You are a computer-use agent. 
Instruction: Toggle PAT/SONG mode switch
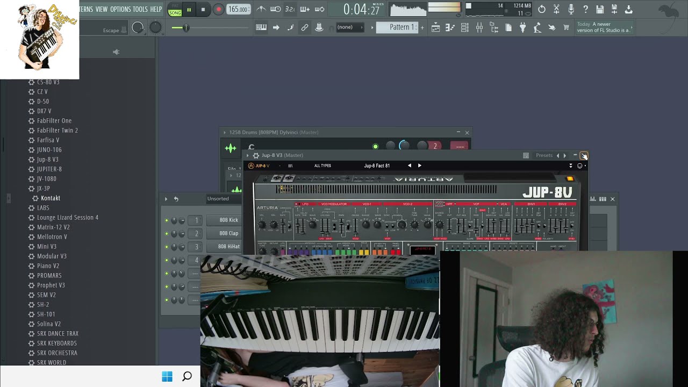(175, 10)
